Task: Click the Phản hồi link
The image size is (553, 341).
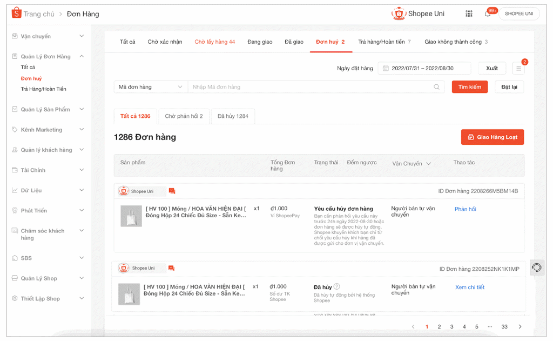Action: coord(465,209)
